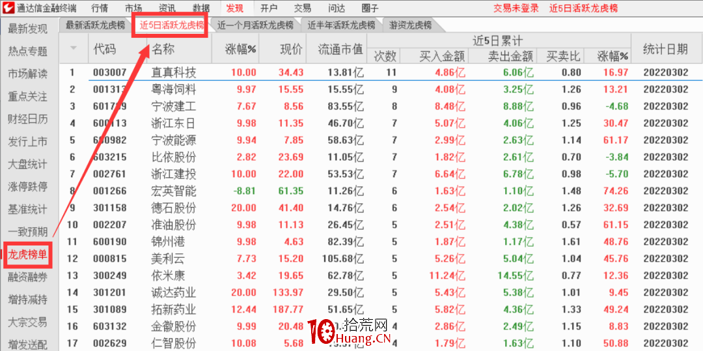Open the 圈子 menu
The height and width of the screenshot is (351, 703).
[370, 8]
